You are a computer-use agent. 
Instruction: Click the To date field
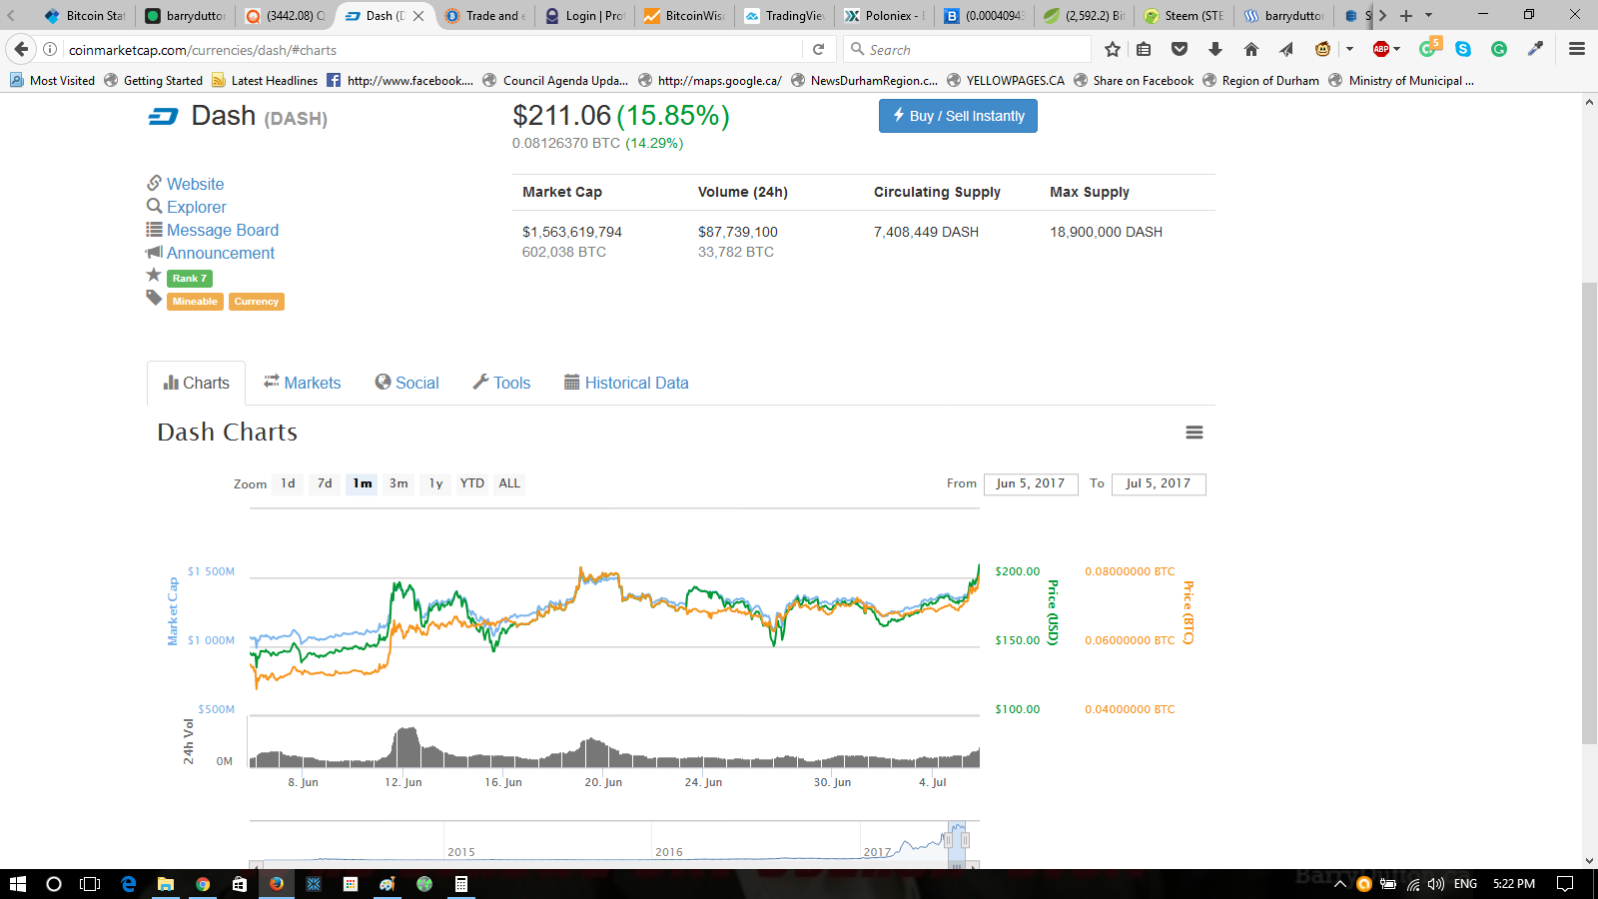coord(1159,483)
